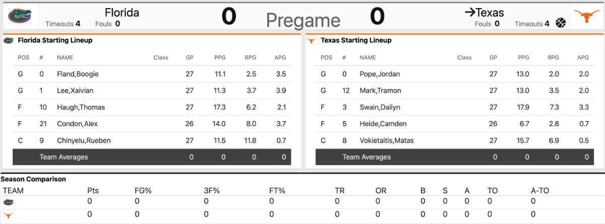The height and width of the screenshot is (224, 605).
Task: Click the Texas Longhorns logo in scoreboard header
Action: pyautogui.click(x=585, y=17)
